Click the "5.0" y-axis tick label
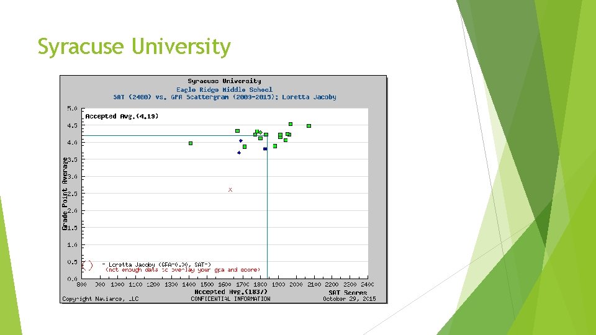 72,109
